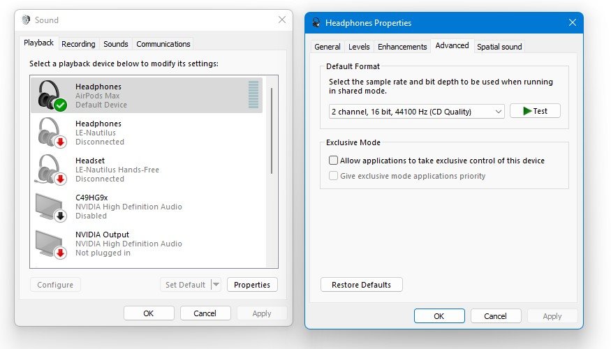611x349 pixels.
Task: Open the Enhancements tab
Action: 402,47
